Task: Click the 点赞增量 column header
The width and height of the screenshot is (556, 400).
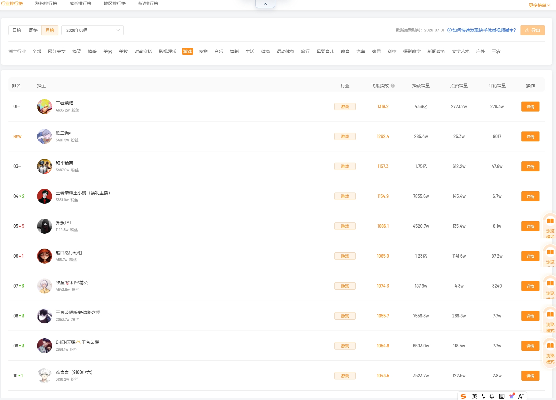Action: pyautogui.click(x=459, y=86)
